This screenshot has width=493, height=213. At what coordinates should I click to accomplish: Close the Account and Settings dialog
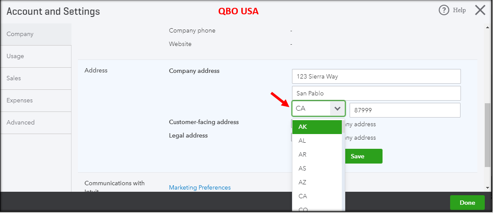480,10
